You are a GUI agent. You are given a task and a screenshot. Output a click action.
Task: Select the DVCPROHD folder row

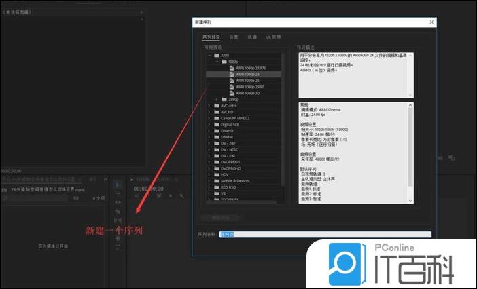point(243,168)
